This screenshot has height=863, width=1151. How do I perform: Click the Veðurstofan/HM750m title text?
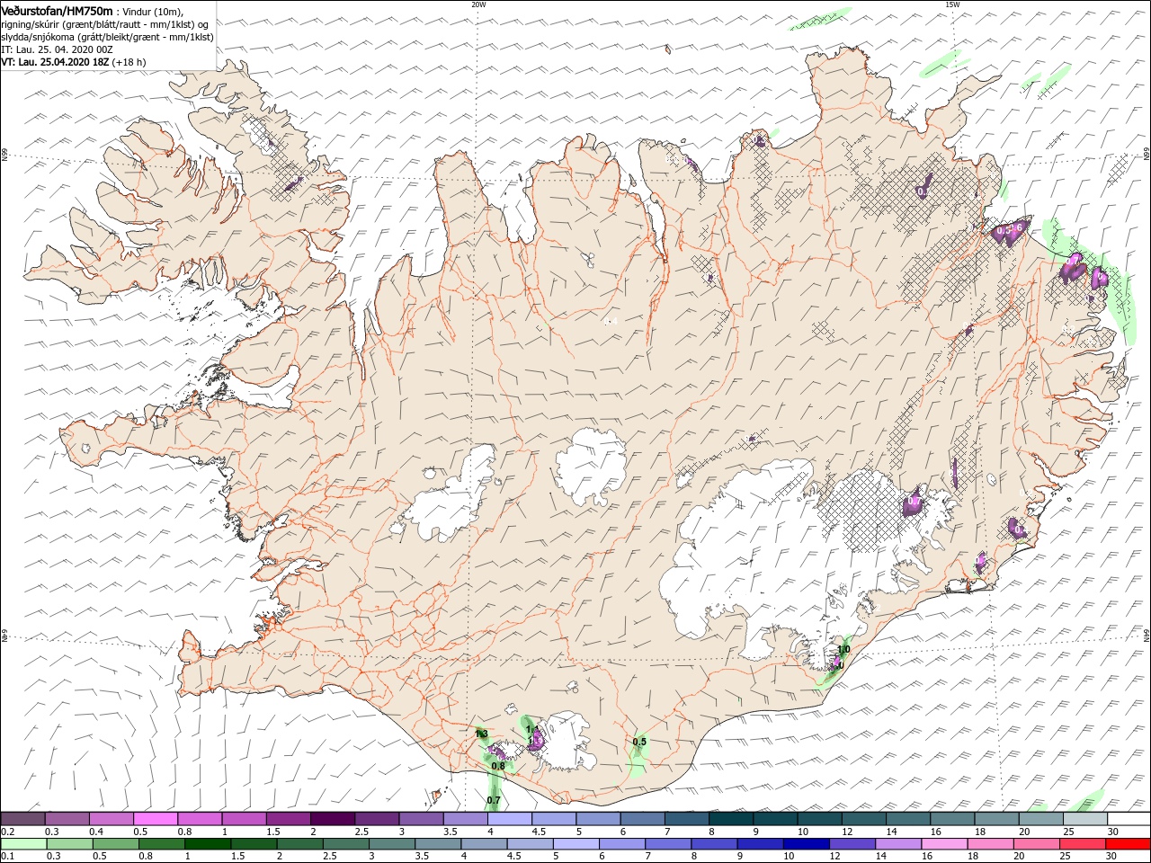(x=57, y=10)
